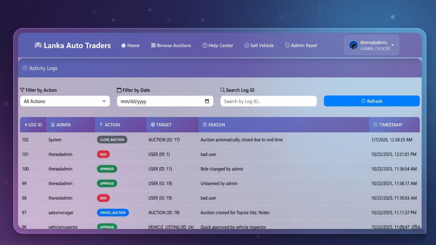Viewport: 436px width, 245px height.
Task: Click the CREATE_AUCTION badge on log 97
Action: coord(113,213)
